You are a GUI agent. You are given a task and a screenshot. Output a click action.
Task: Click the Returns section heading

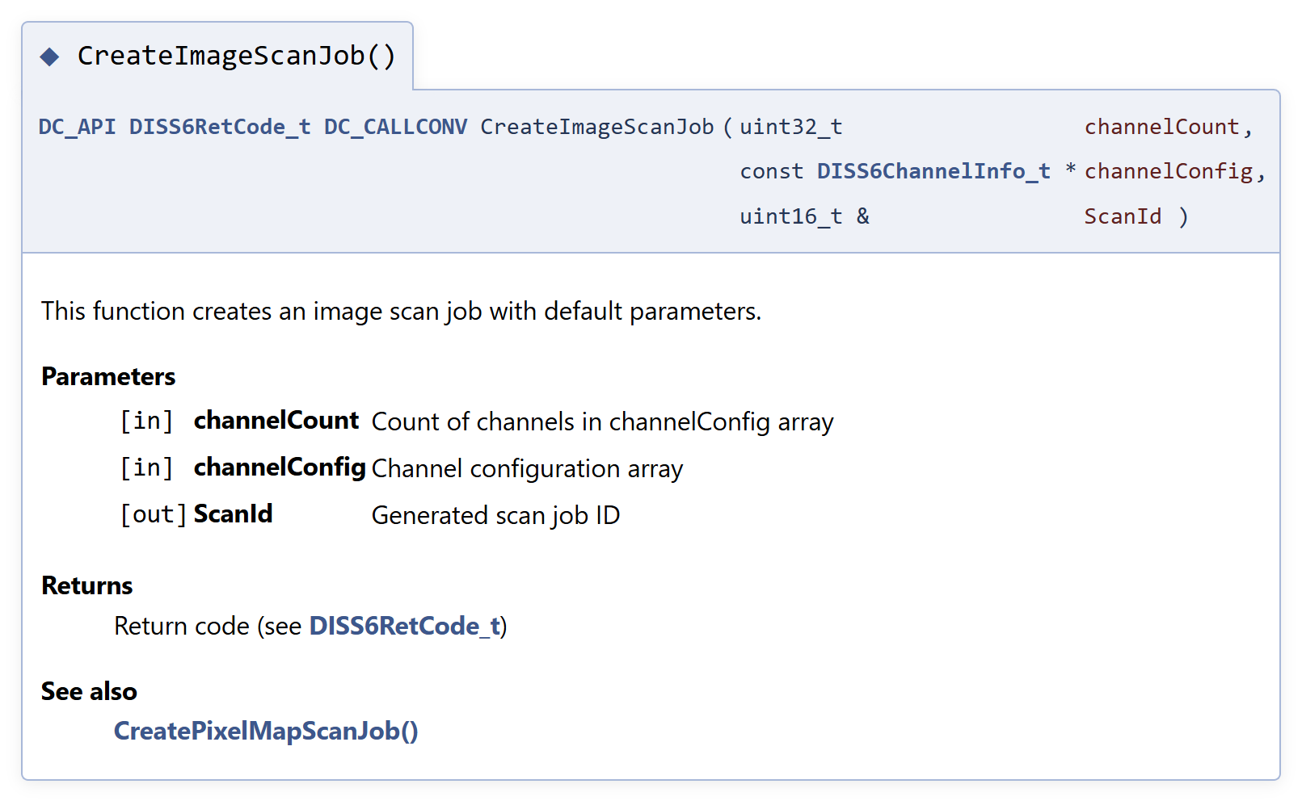pyautogui.click(x=87, y=585)
